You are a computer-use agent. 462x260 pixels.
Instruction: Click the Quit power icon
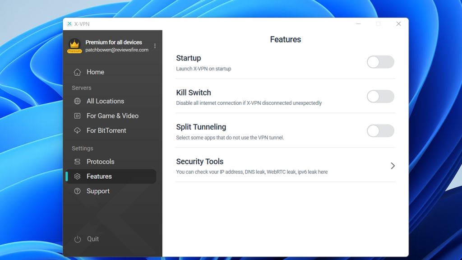click(x=78, y=239)
